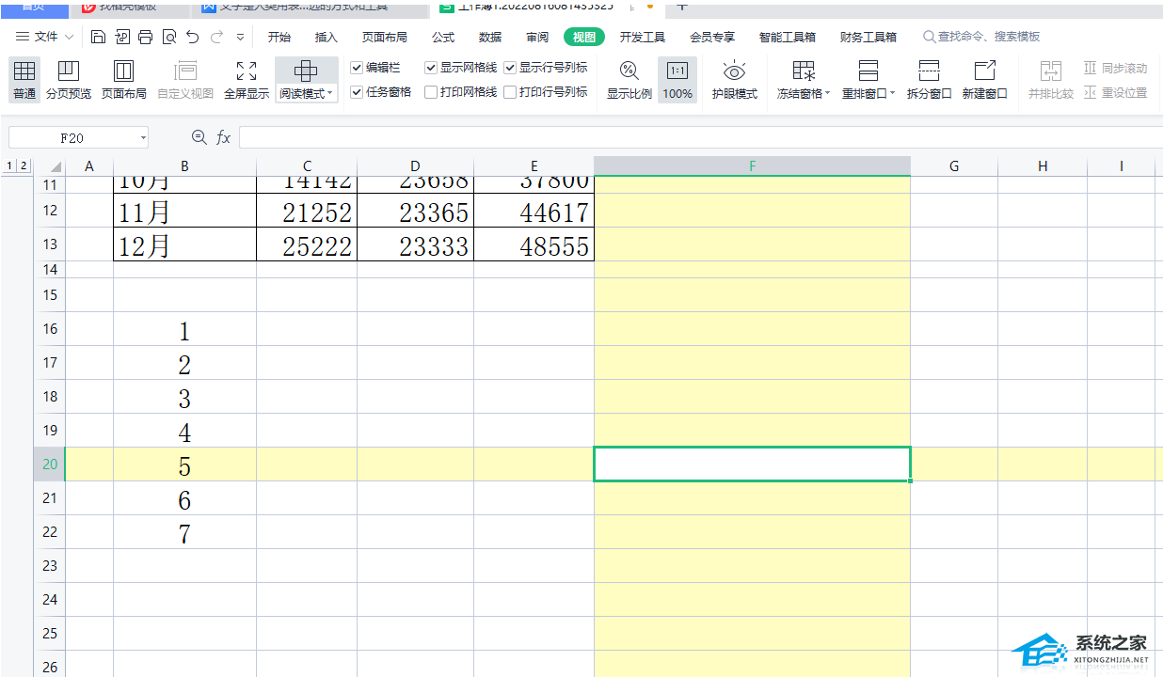Open the 阅读模式 reading mode dropdown arrow

pyautogui.click(x=330, y=94)
